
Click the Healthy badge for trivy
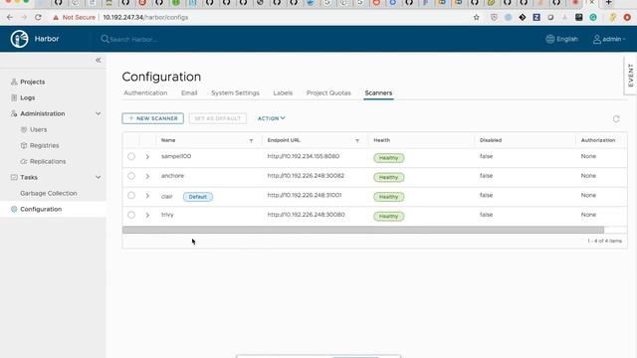(x=389, y=217)
